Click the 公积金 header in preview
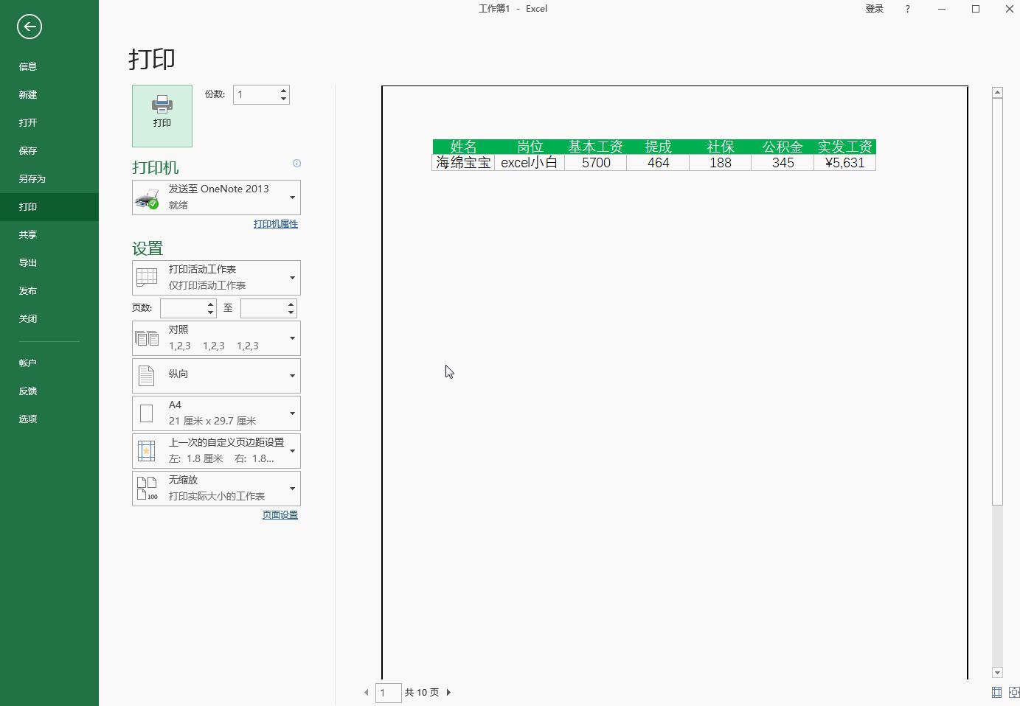The height and width of the screenshot is (706, 1020). (x=783, y=147)
